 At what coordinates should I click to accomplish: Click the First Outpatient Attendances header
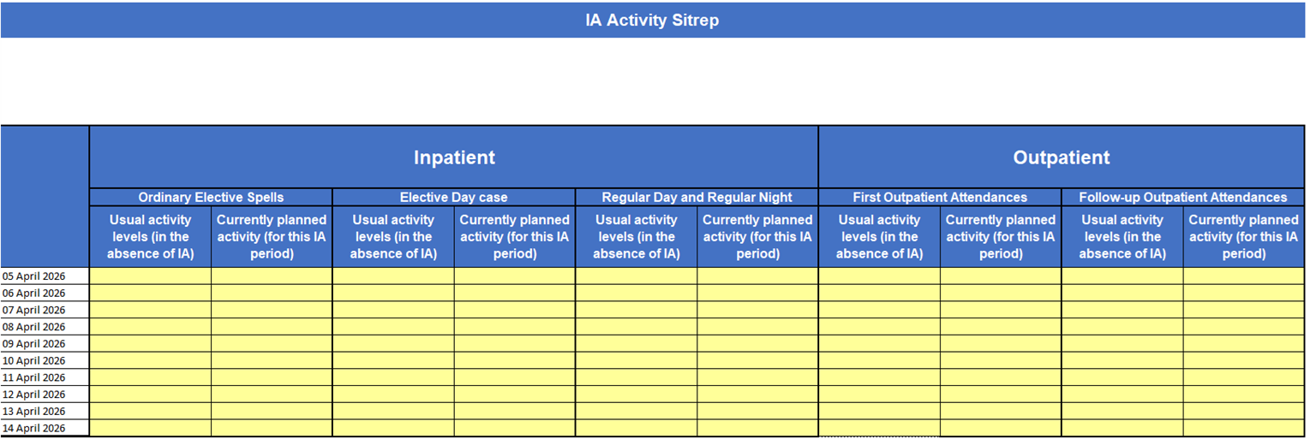point(940,198)
